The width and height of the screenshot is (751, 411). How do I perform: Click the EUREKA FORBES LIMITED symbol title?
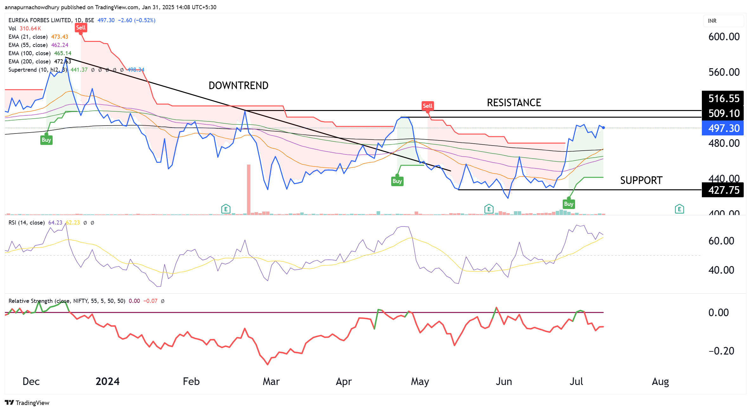point(40,20)
